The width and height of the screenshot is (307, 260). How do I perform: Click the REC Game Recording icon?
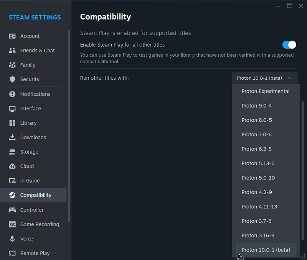12,224
